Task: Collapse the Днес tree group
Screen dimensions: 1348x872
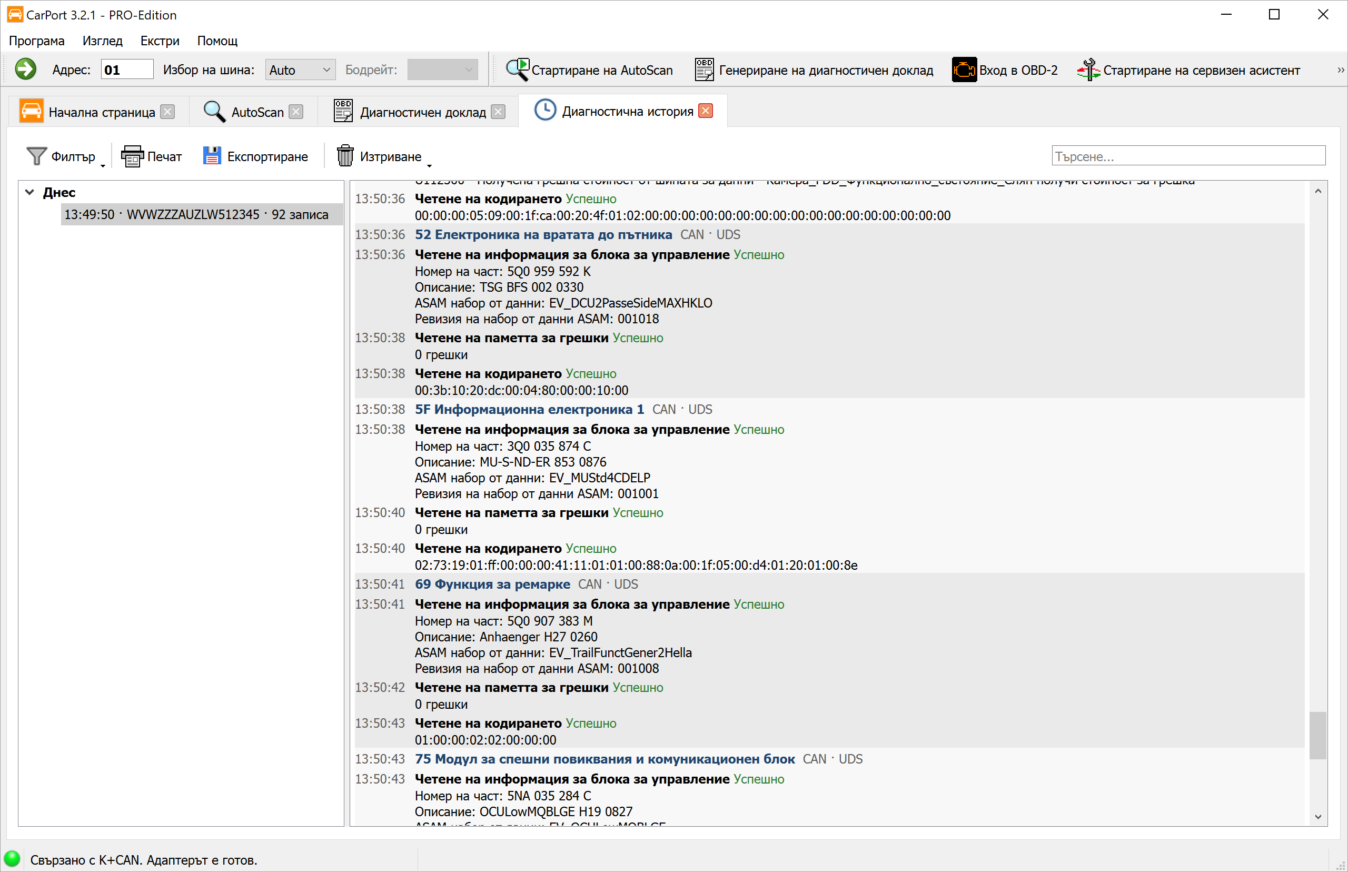Action: point(30,192)
